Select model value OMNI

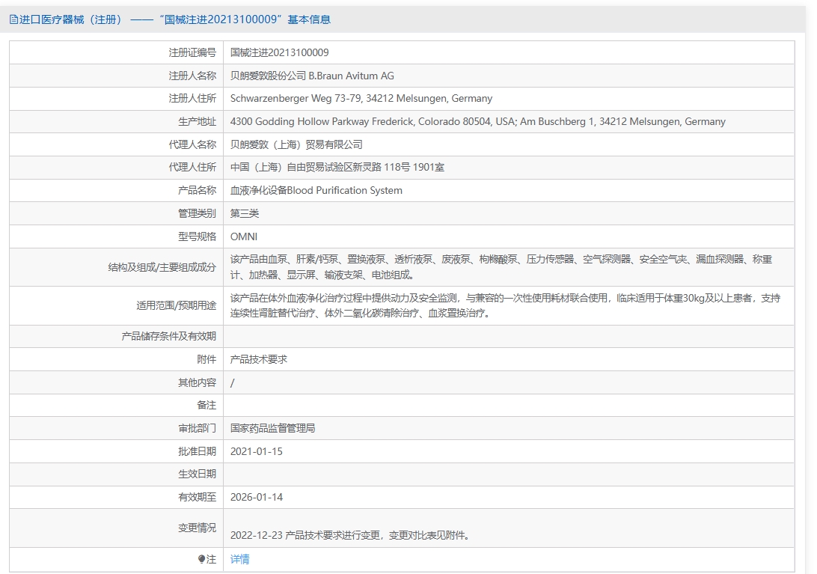pos(244,236)
